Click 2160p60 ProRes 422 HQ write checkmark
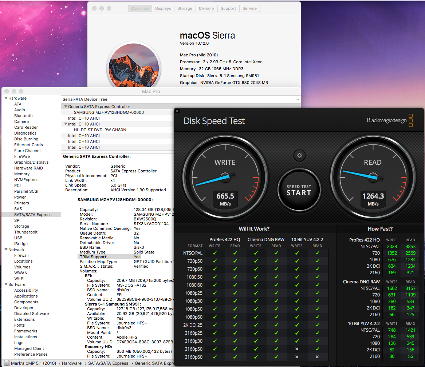 [x=215, y=357]
